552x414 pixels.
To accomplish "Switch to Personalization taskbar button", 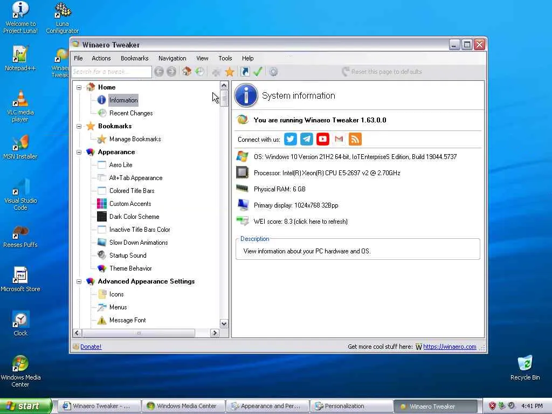I will 351,406.
